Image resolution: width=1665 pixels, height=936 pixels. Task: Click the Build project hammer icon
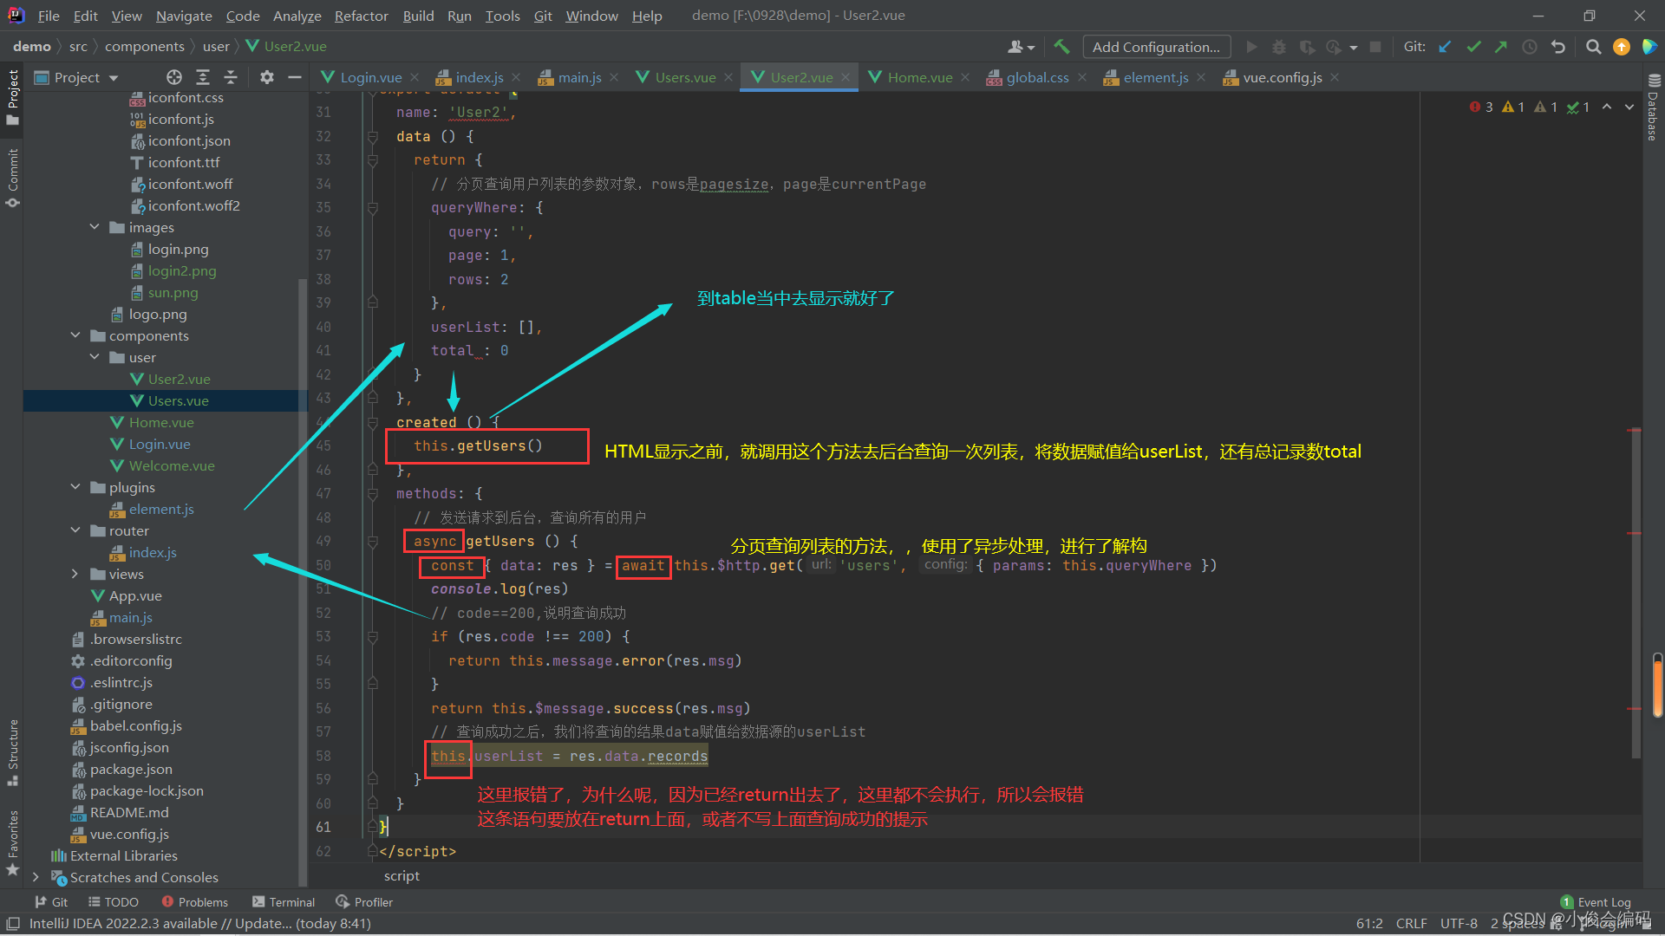1061,47
